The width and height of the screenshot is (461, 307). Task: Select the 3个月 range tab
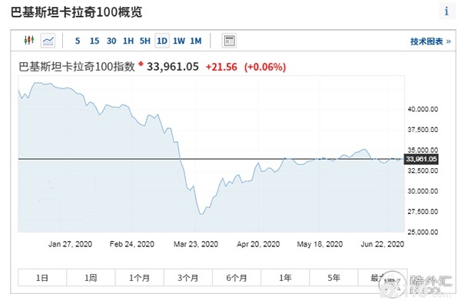point(188,277)
